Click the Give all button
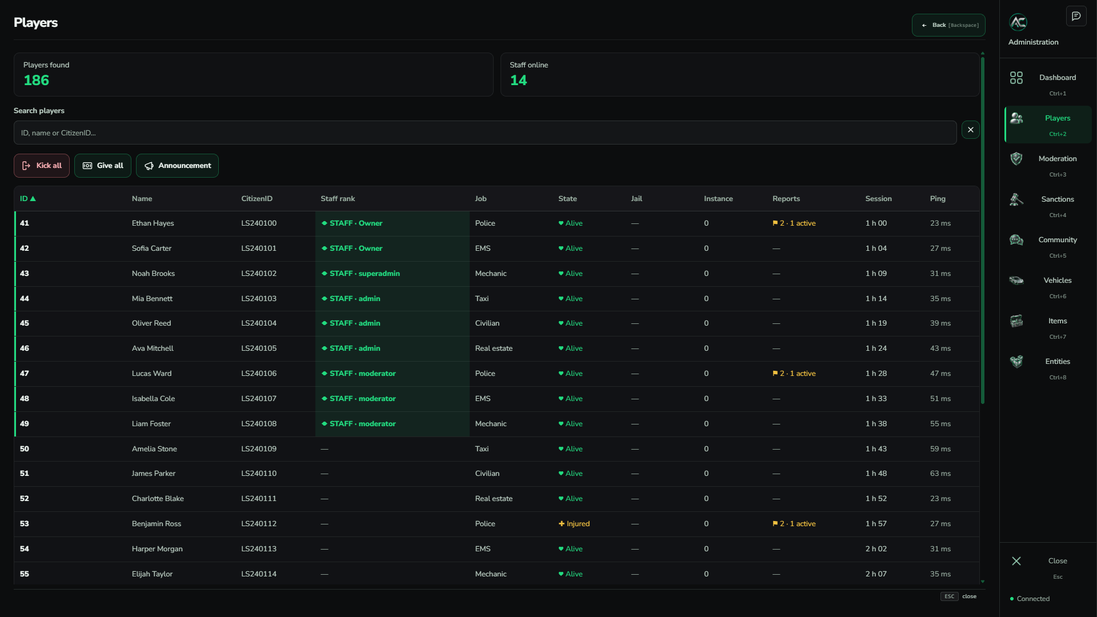The image size is (1097, 617). [103, 166]
